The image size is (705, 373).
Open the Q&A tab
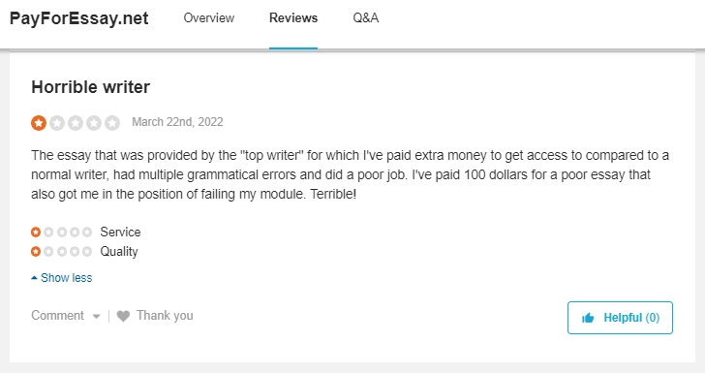365,18
